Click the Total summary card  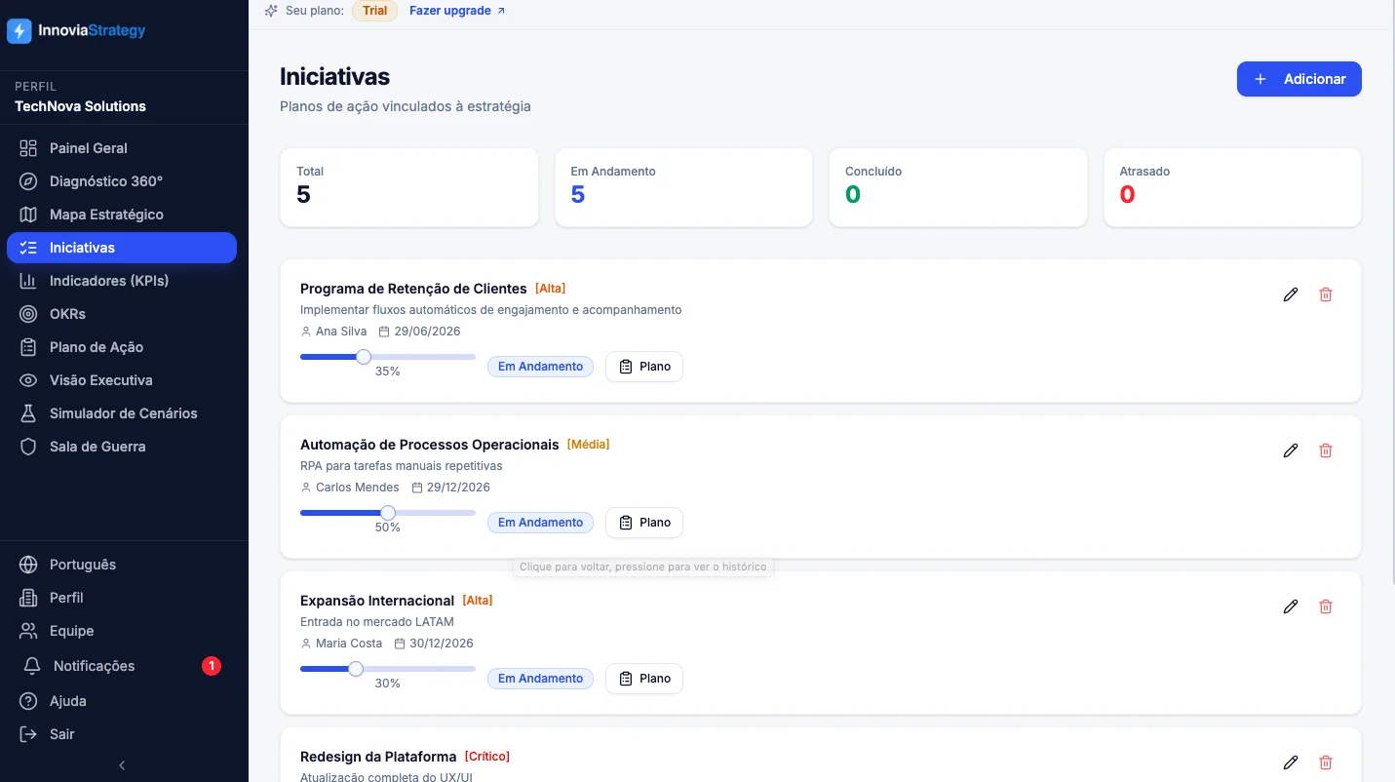[x=409, y=187]
